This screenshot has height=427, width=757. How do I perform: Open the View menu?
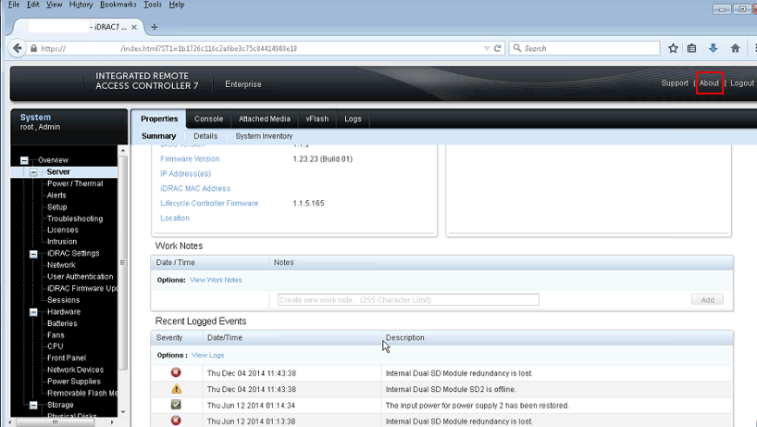click(x=54, y=5)
